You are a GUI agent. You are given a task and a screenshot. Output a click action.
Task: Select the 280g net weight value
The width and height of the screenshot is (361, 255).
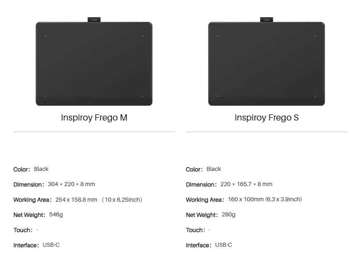[228, 214]
